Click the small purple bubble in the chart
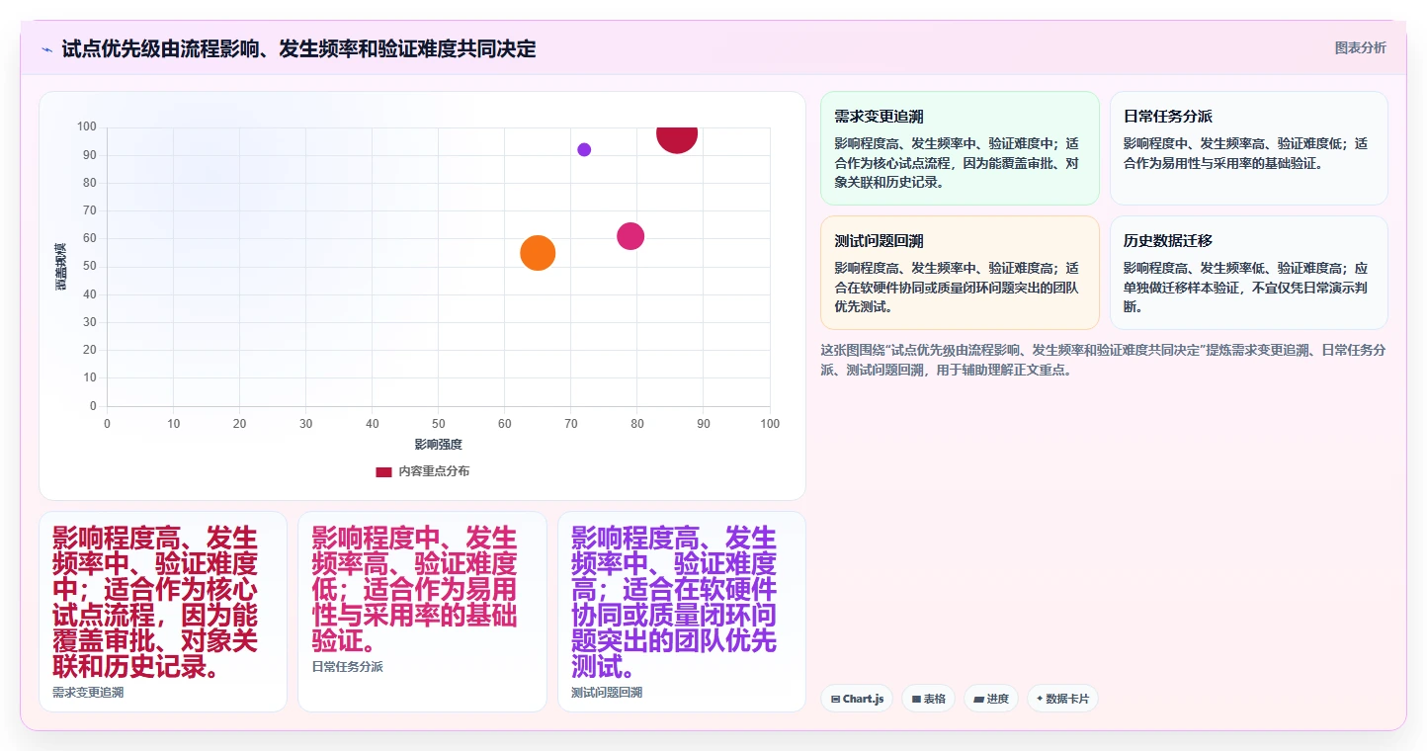This screenshot has width=1427, height=751. [584, 149]
